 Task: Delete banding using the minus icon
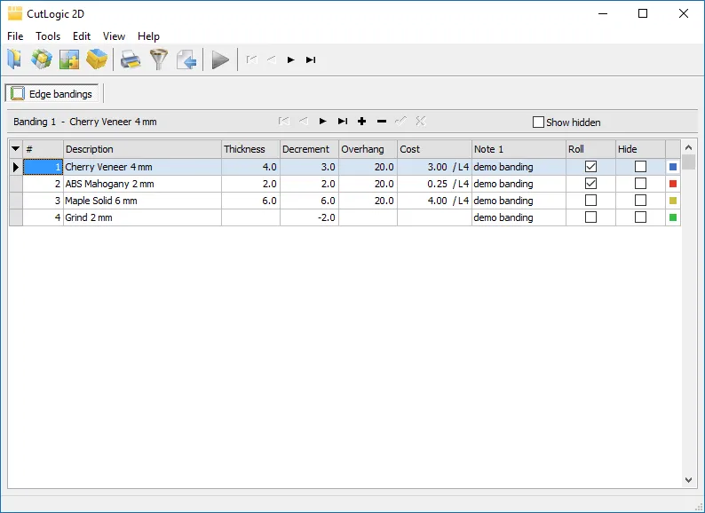pyautogui.click(x=382, y=122)
